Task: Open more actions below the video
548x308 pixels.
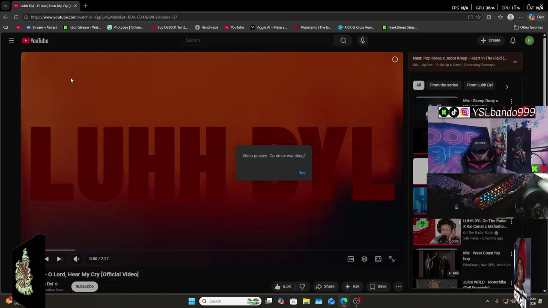Action: tap(398, 287)
